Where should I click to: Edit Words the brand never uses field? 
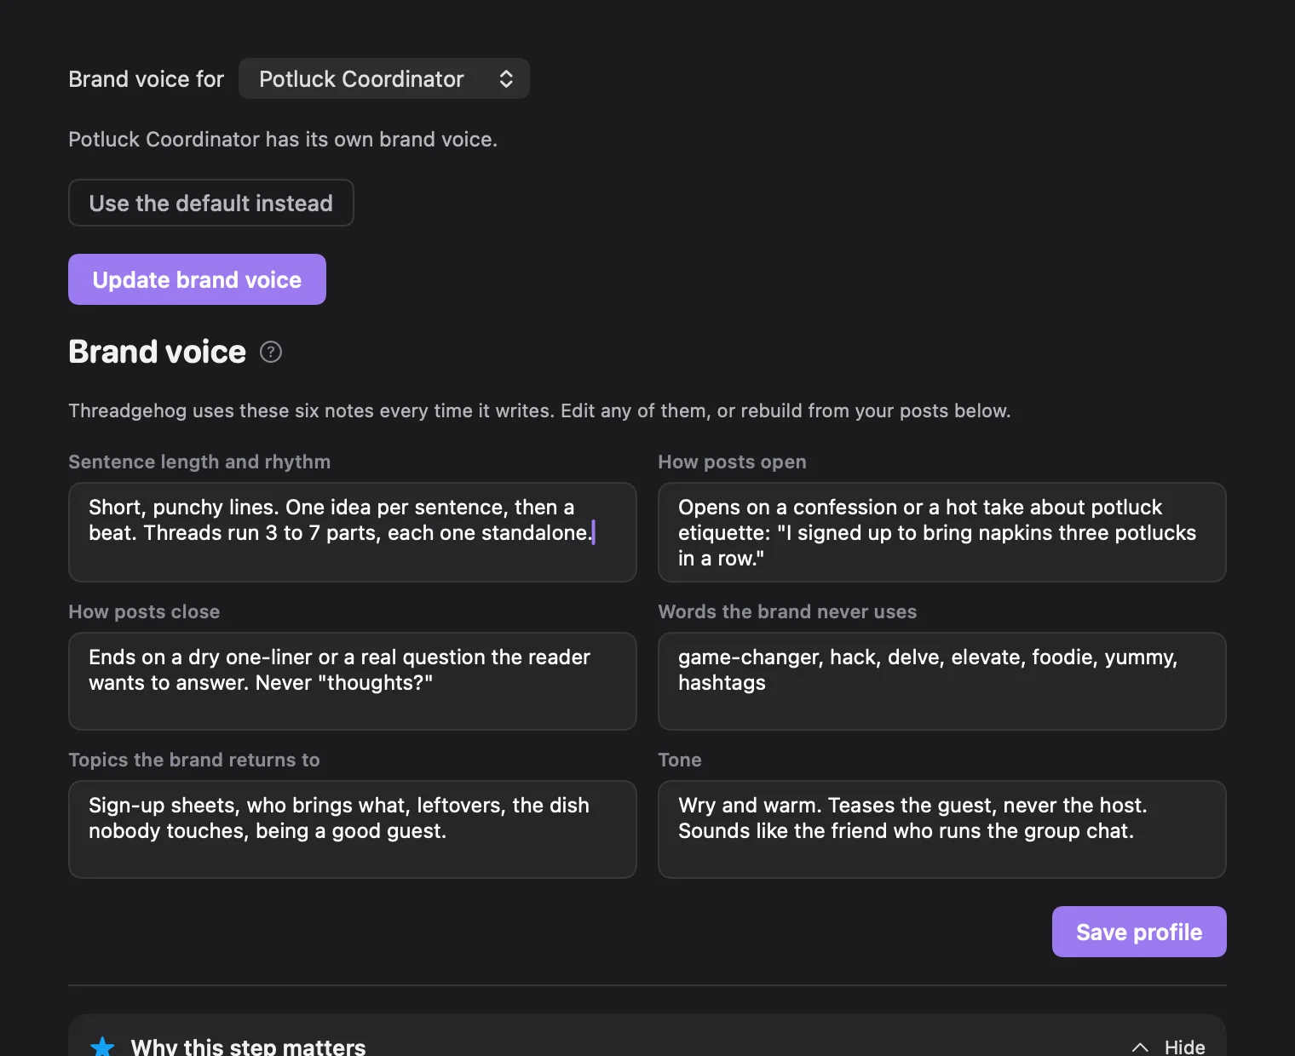[x=941, y=681]
